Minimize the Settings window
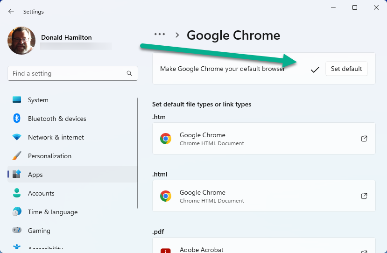Screen dimensions: 387x253 click(333, 7)
